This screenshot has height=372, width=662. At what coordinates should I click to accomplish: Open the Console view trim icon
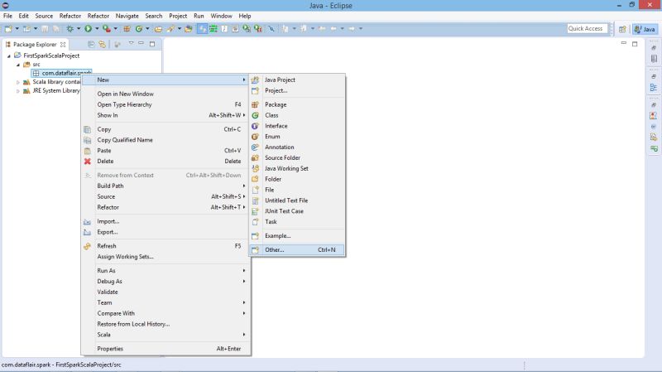tap(654, 148)
